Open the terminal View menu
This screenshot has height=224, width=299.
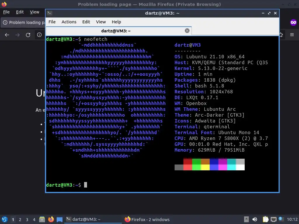(x=101, y=22)
